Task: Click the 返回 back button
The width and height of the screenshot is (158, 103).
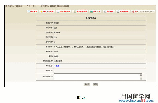Action: [x=95, y=85]
